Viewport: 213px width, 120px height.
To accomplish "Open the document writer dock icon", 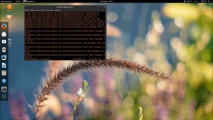I will [x=4, y=65].
